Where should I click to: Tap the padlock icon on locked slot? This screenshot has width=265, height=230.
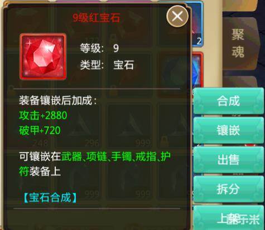coord(165,141)
